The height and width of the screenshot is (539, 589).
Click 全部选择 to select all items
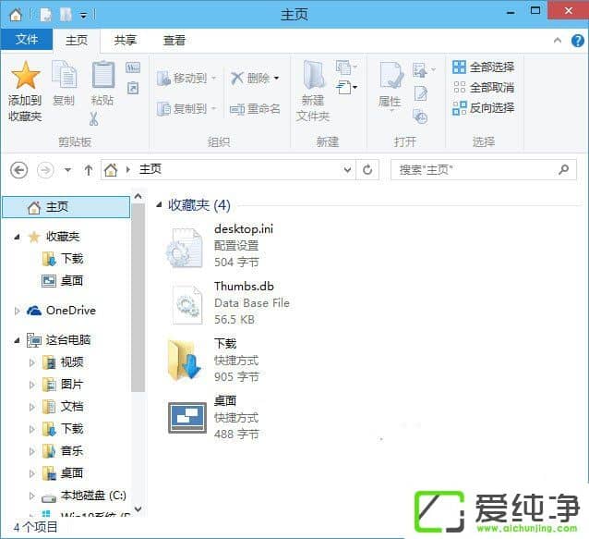pyautogui.click(x=483, y=67)
